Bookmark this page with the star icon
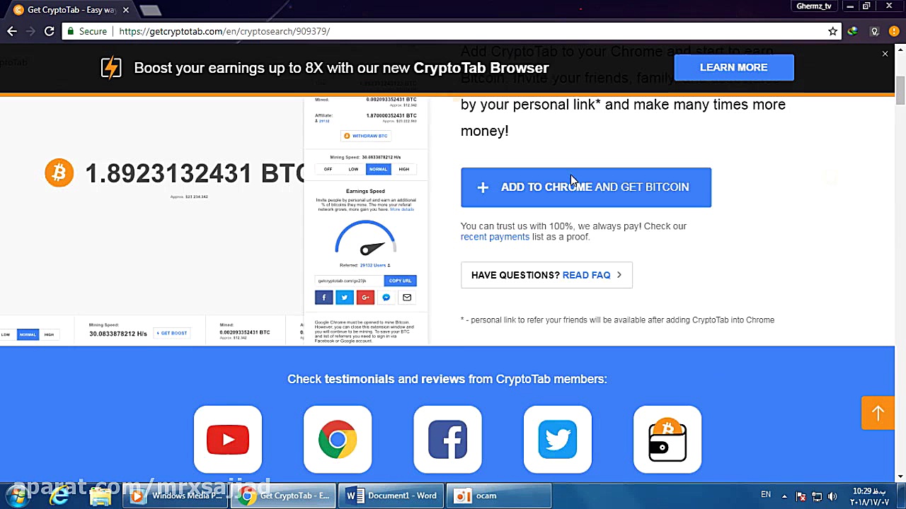 click(833, 31)
